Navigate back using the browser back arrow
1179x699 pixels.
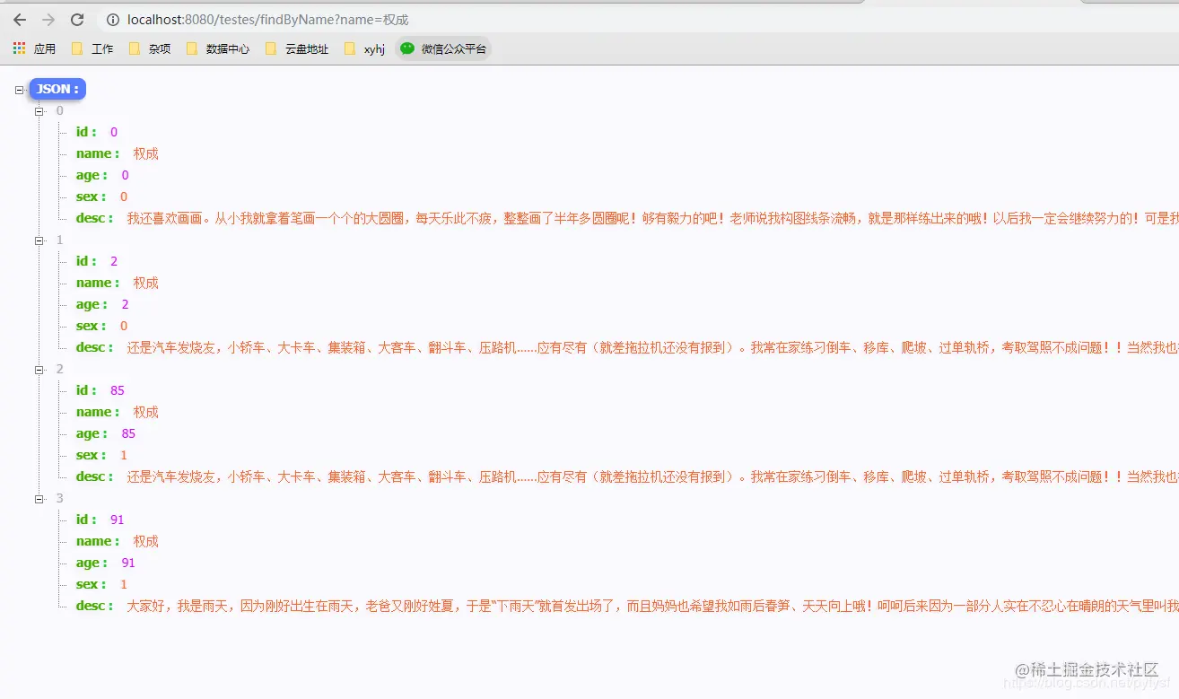[x=19, y=19]
